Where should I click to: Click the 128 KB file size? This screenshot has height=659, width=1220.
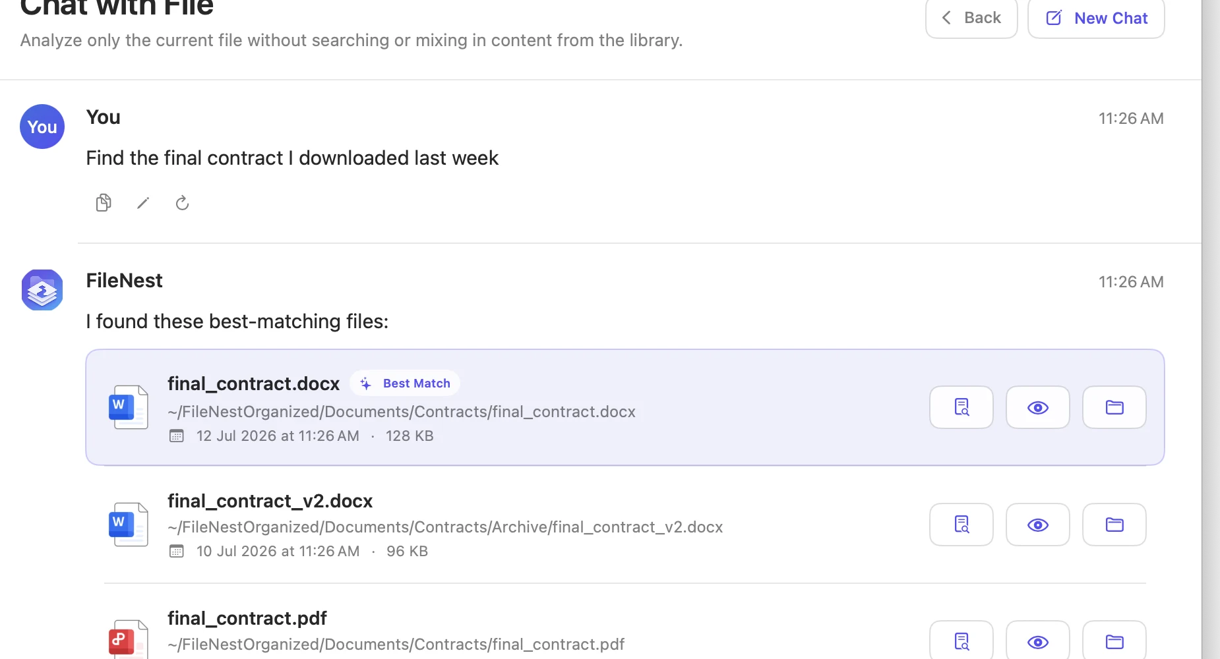tap(410, 436)
